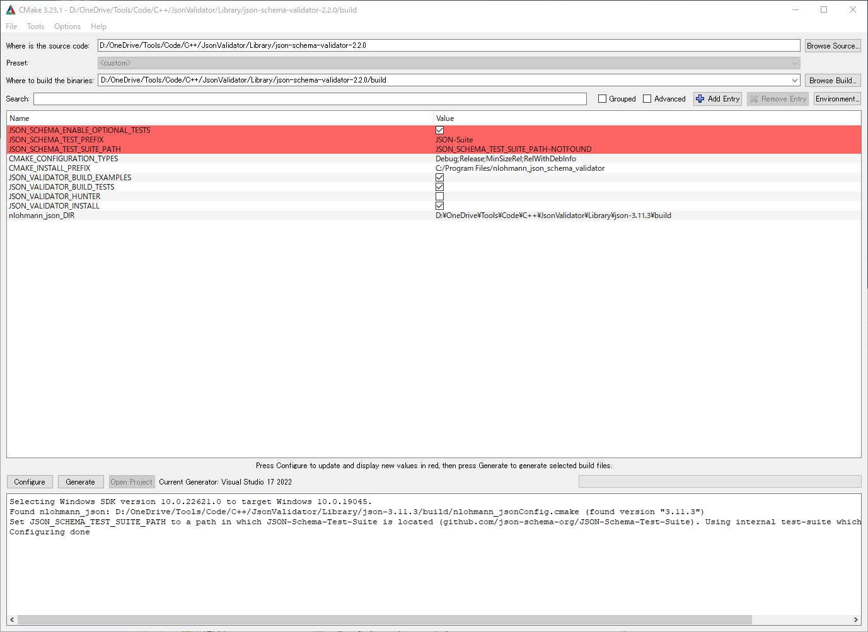
Task: Open the Options menu
Action: coord(67,26)
